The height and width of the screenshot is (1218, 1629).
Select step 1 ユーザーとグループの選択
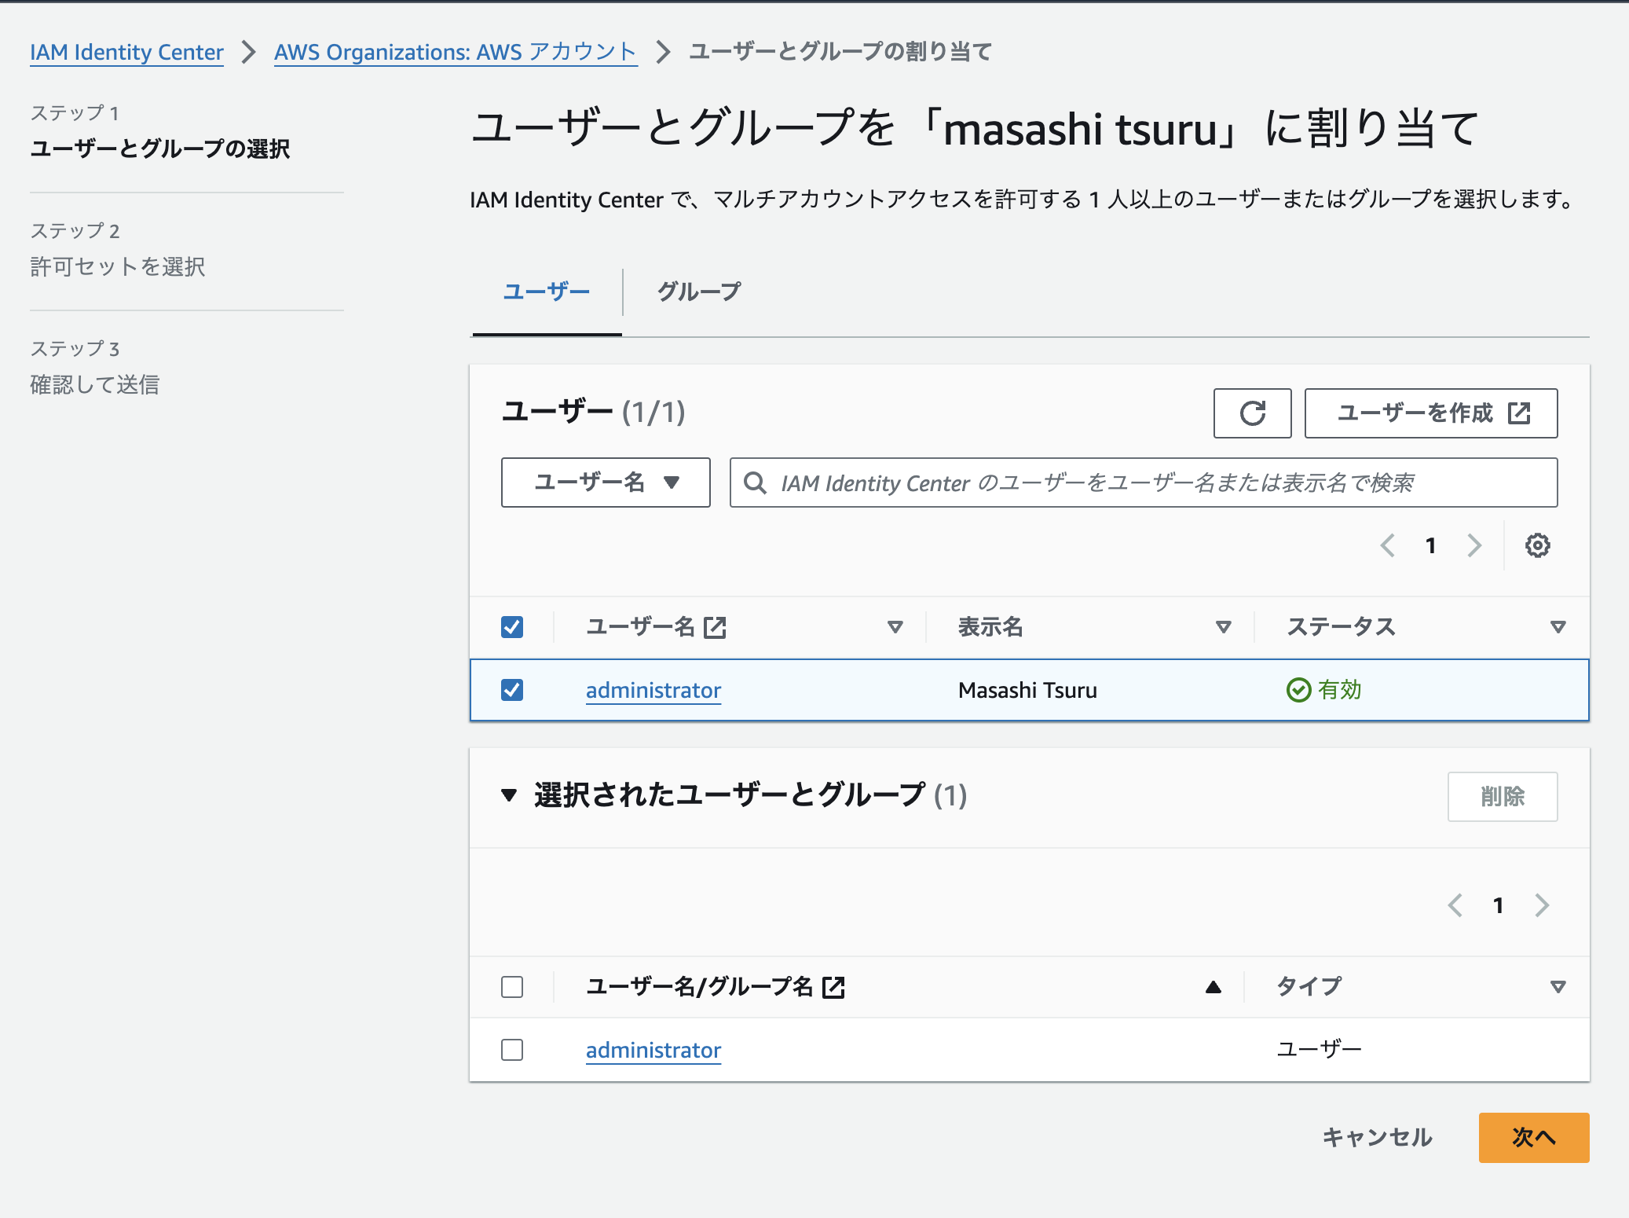click(x=160, y=149)
